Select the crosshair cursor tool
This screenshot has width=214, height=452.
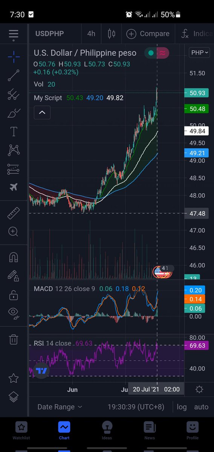tap(14, 57)
